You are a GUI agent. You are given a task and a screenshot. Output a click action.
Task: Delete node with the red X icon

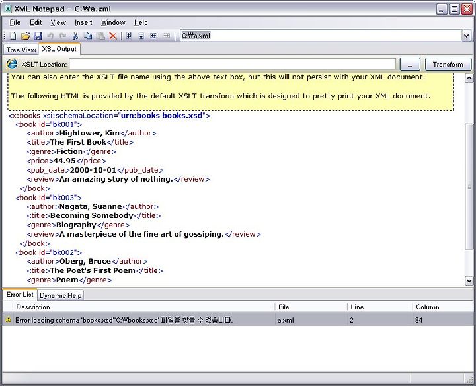pos(113,36)
